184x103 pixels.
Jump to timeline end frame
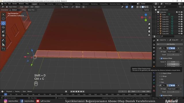pos(83,92)
